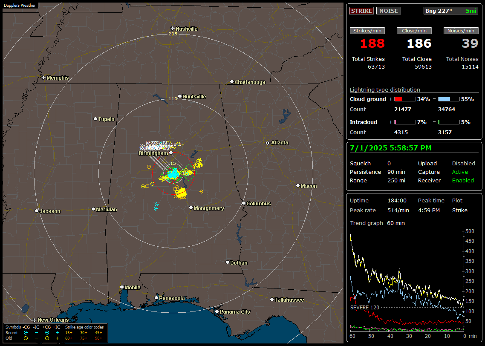Click the negative intracloud green 5% bar
Image resolution: width=485 pixels, height=346 pixels.
pyautogui.click(x=449, y=122)
